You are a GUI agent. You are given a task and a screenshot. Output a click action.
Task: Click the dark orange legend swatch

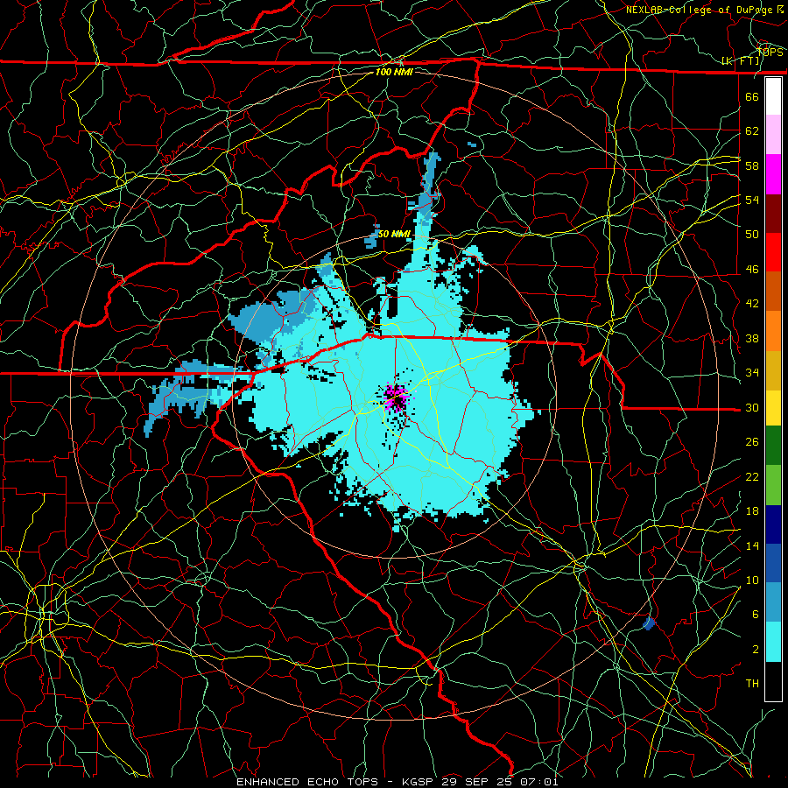click(773, 291)
